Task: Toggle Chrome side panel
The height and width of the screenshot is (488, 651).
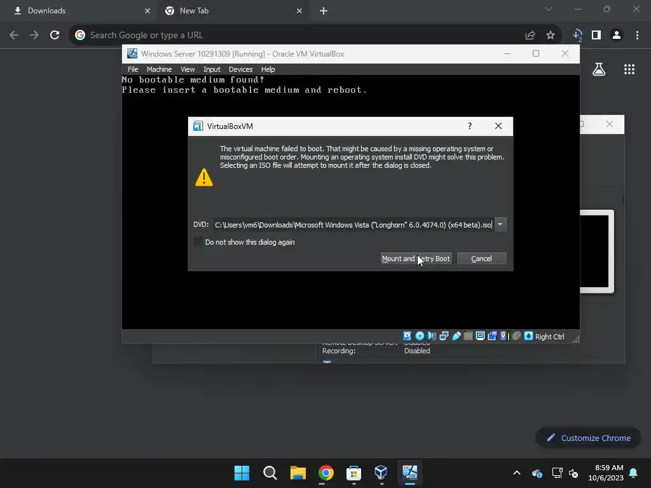Action: coord(596,36)
